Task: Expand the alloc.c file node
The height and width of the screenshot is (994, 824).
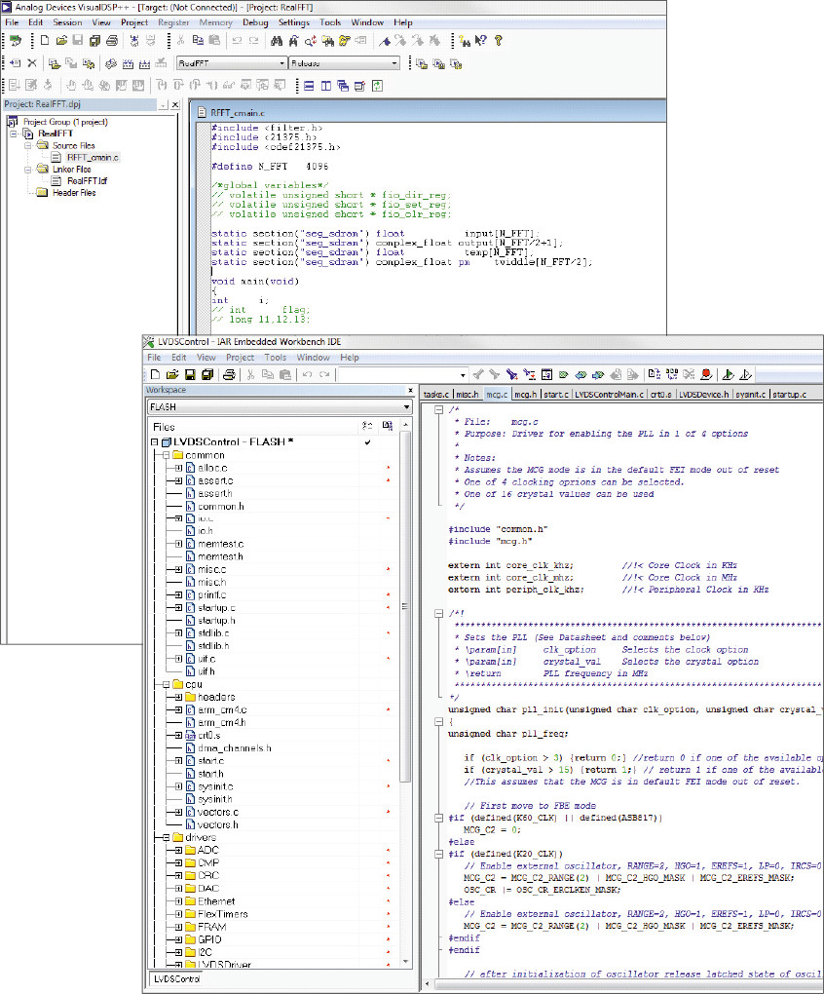Action: [178, 468]
